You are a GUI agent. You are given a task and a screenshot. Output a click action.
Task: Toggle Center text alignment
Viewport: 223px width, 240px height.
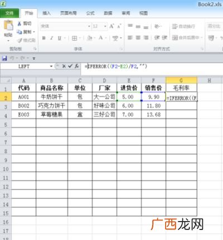pos(138,38)
